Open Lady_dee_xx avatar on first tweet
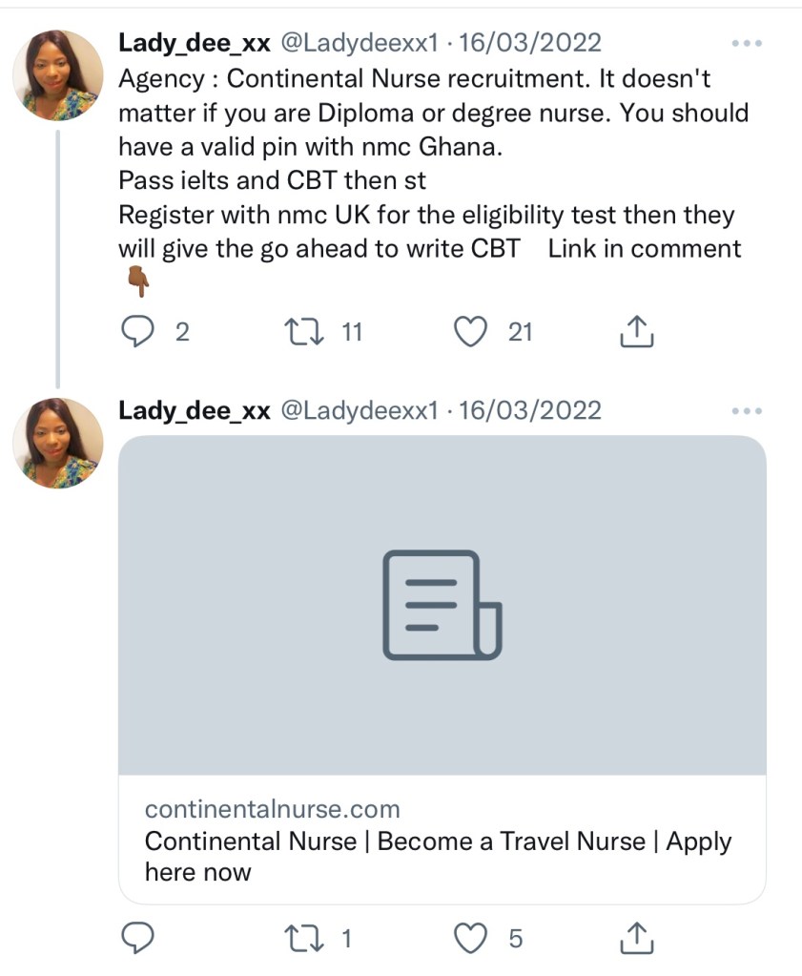802x976 pixels. 57,75
